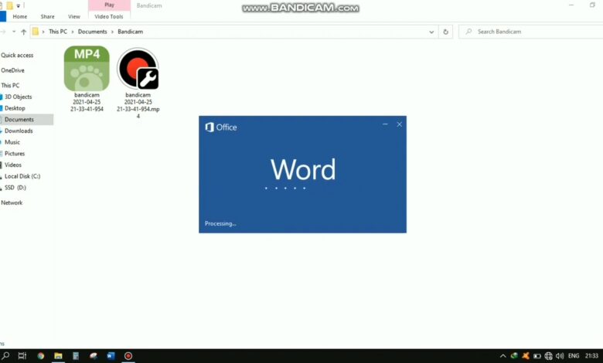The height and width of the screenshot is (363, 603).
Task: Click the bandicam 21-33-41-954.mp4 file name
Action: click(138, 105)
